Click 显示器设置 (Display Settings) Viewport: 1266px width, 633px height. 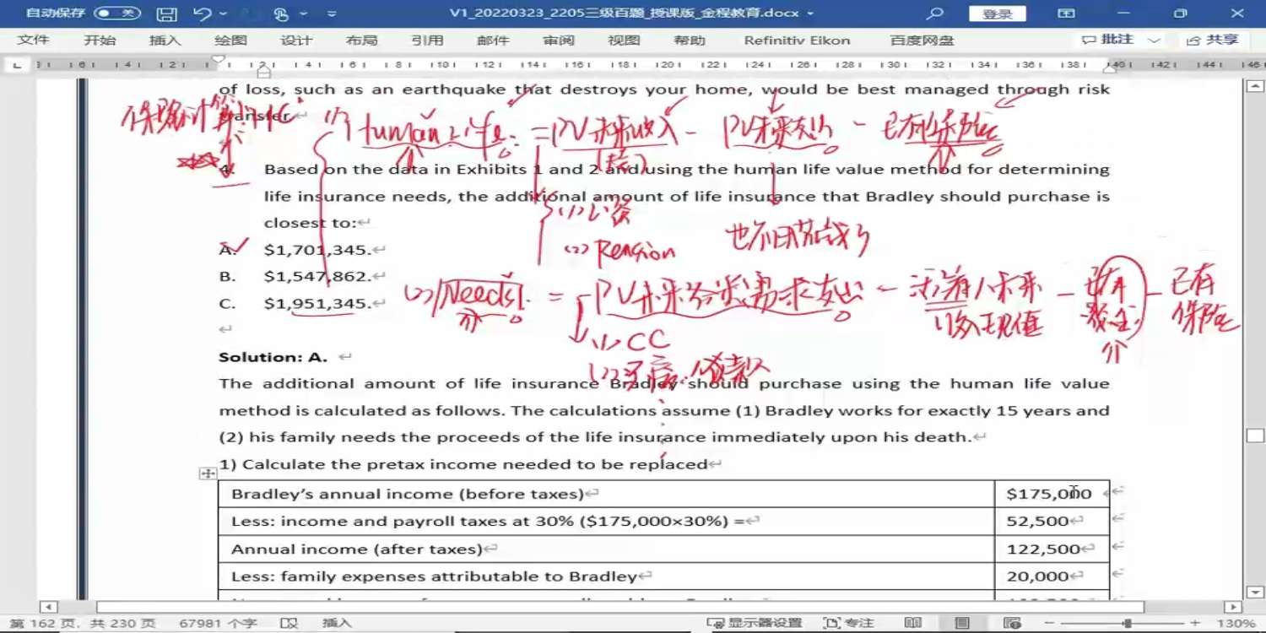[754, 623]
